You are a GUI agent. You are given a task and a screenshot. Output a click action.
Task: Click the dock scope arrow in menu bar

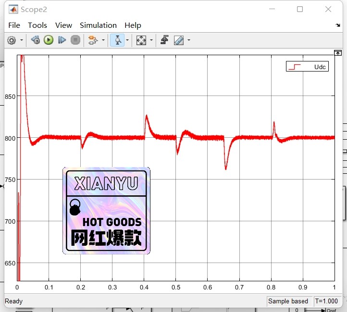click(338, 25)
